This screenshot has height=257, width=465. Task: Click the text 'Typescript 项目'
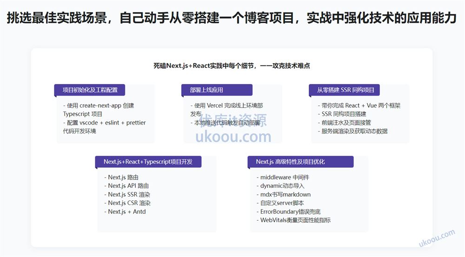pyautogui.click(x=82, y=114)
